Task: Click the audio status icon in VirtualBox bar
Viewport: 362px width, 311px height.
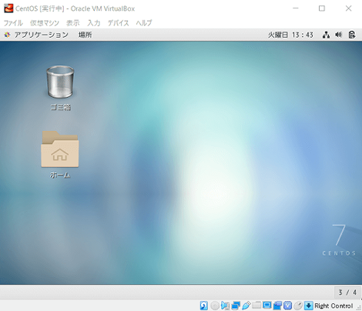Action: tap(225, 306)
